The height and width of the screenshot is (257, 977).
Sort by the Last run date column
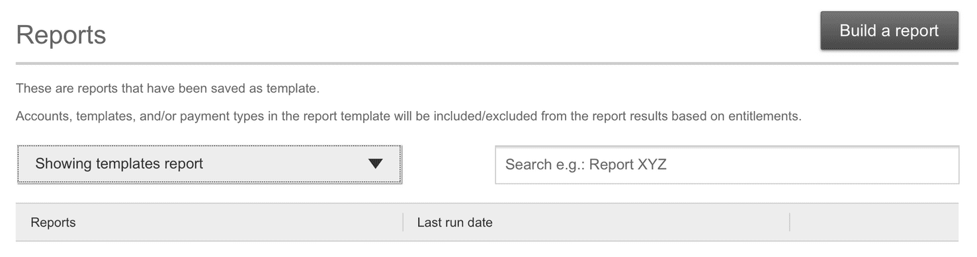coord(454,223)
